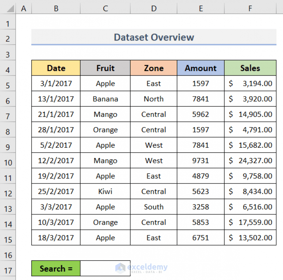Select the Banana cell
Screen dimensions: 283x280
105,99
